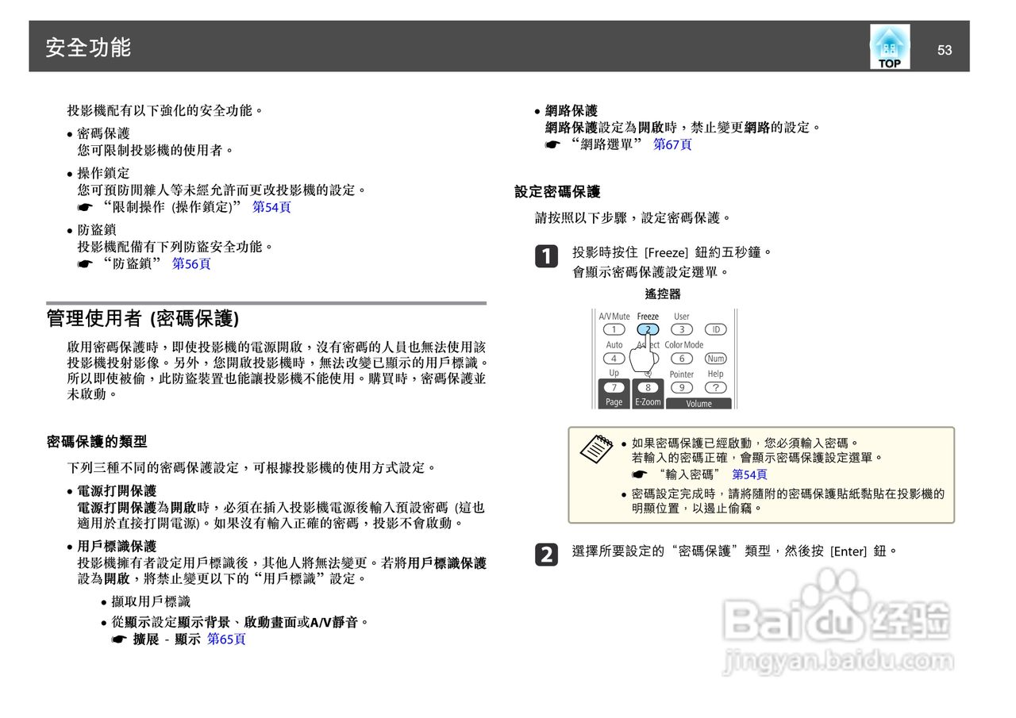Image resolution: width=1016 pixels, height=718 pixels.
Task: Click the bold bullet 網路保護
Action: pos(571,111)
